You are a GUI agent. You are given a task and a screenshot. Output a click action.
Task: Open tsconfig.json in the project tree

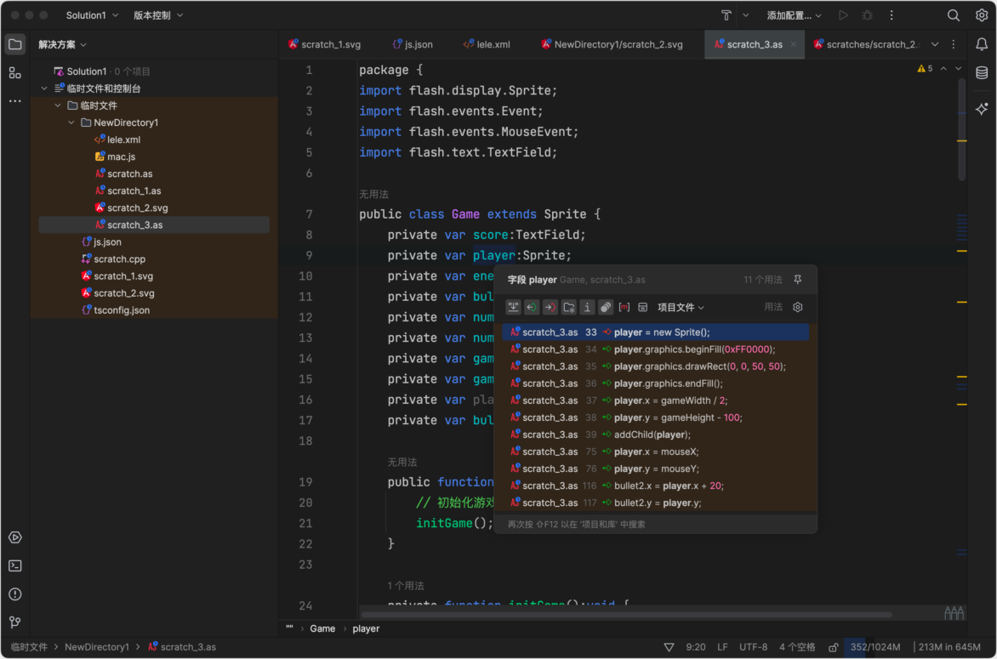[x=122, y=310]
